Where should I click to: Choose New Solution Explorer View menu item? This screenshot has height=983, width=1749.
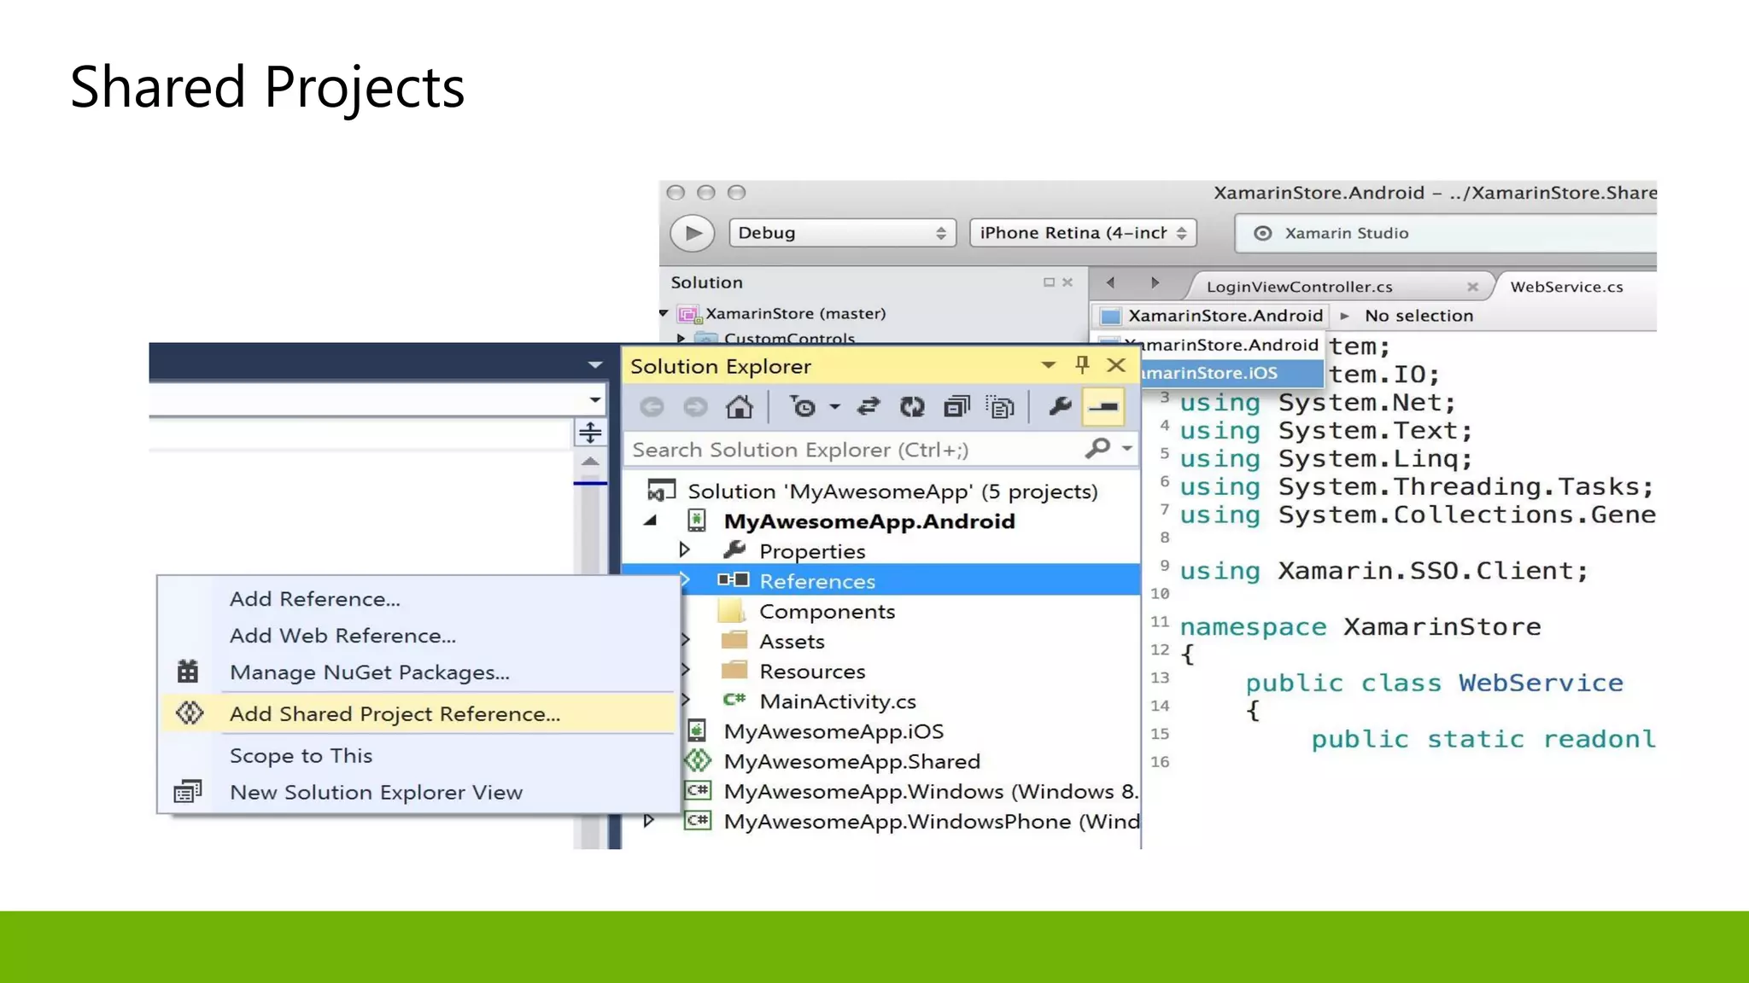tap(376, 793)
